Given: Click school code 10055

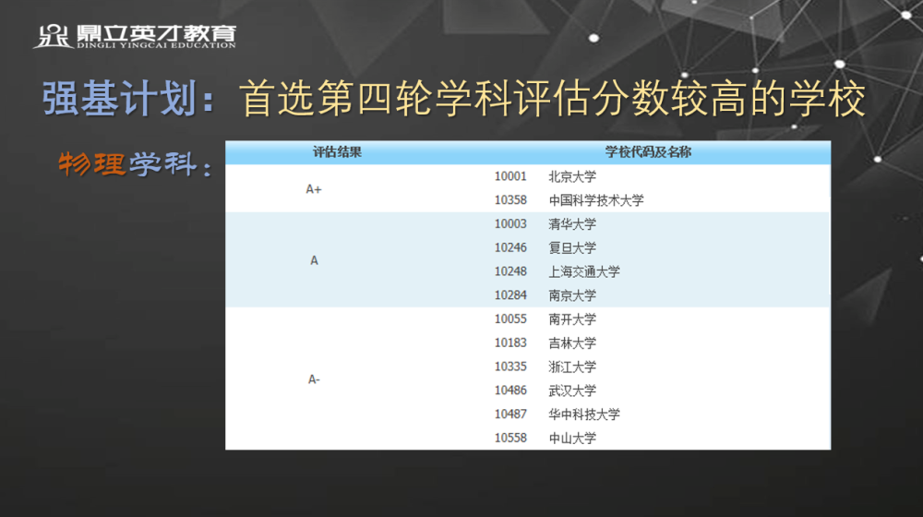Looking at the screenshot, I should (x=510, y=319).
